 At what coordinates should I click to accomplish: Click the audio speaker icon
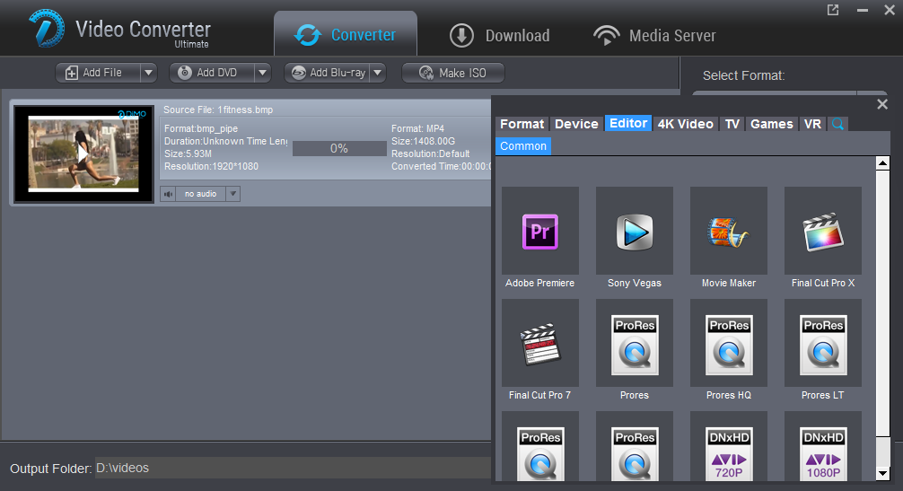pos(168,194)
